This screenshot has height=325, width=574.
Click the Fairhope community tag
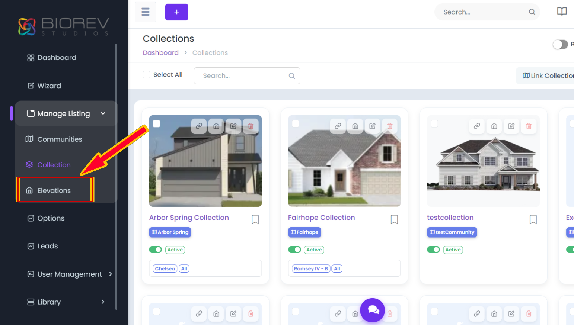pyautogui.click(x=304, y=232)
